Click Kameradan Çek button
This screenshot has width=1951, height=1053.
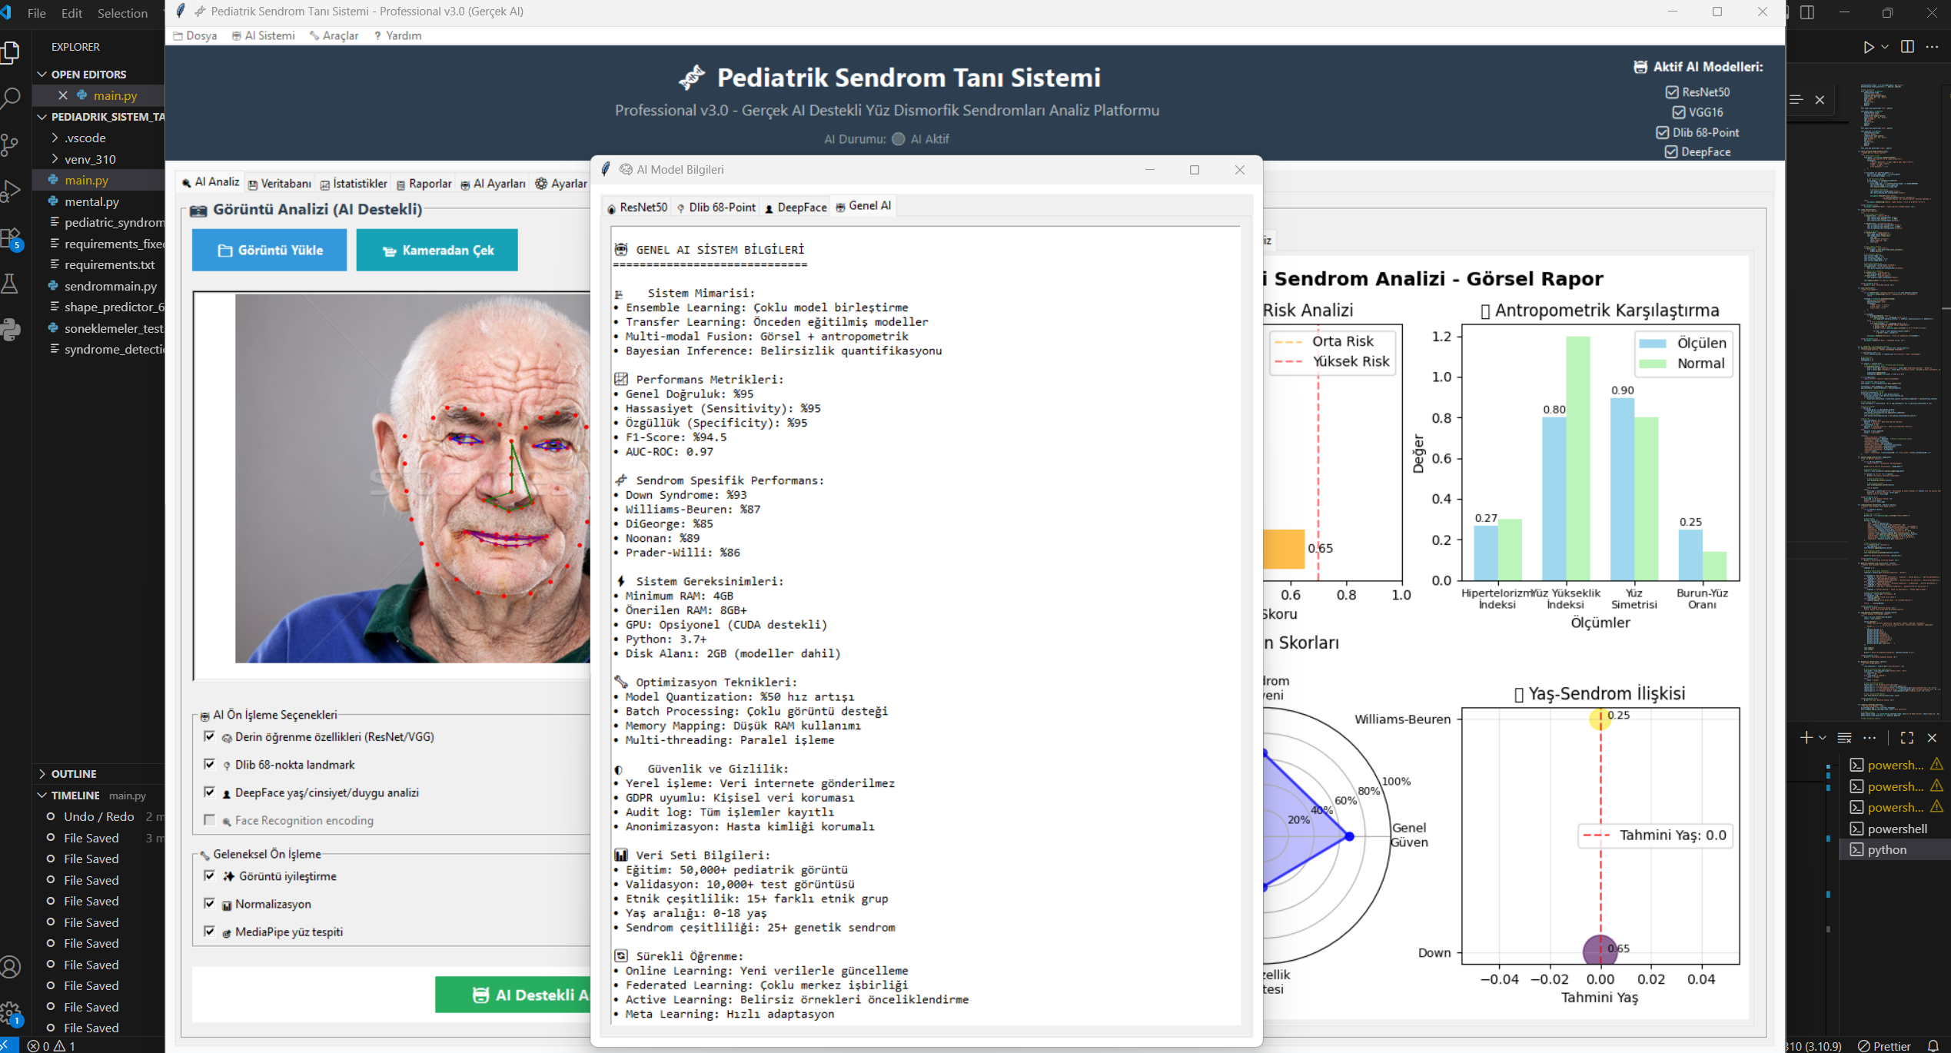[x=437, y=251]
